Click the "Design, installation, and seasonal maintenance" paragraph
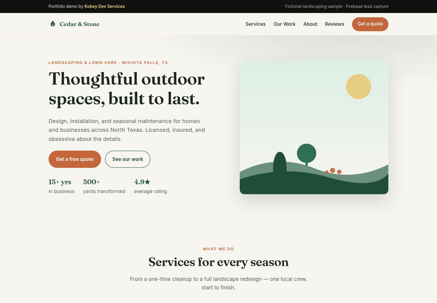Image resolution: width=437 pixels, height=303 pixels. (127, 130)
